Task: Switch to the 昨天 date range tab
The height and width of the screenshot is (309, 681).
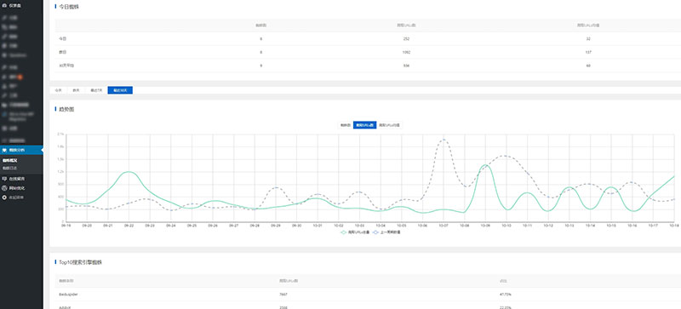Action: [x=76, y=90]
